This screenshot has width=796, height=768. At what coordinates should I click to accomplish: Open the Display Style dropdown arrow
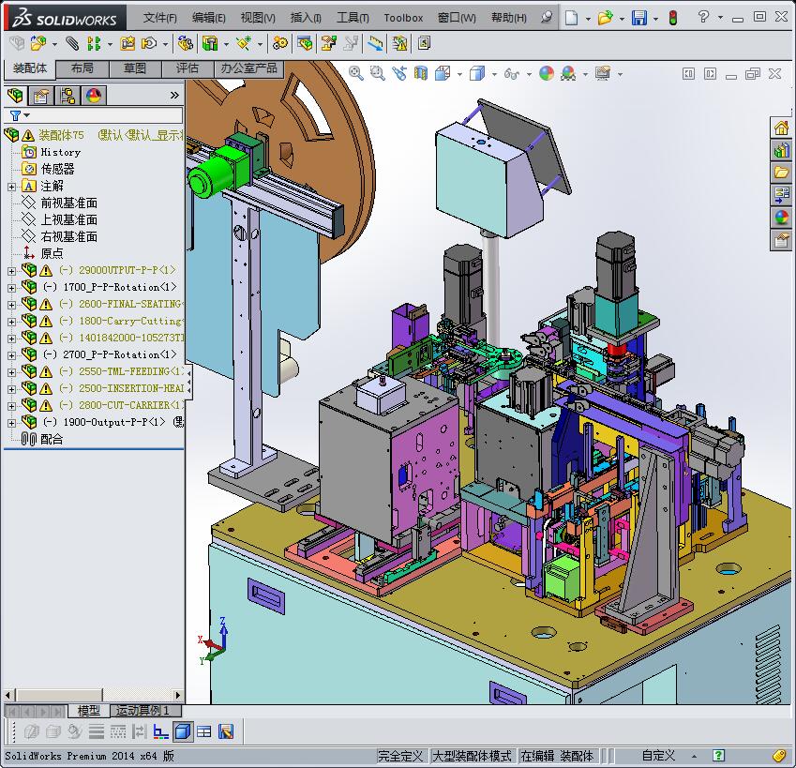tap(494, 74)
